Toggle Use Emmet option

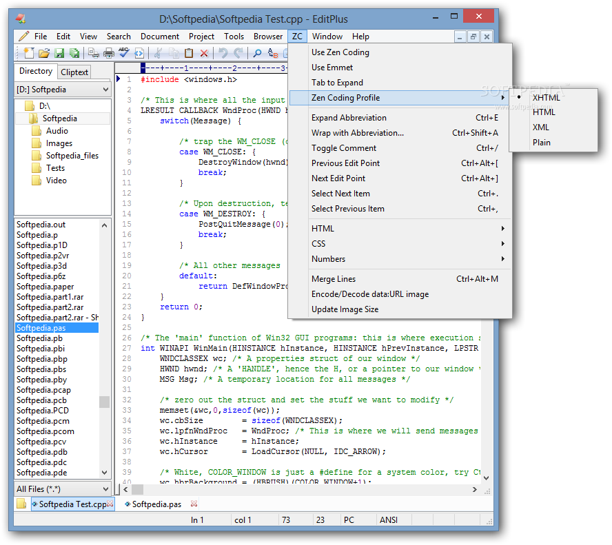(x=400, y=68)
